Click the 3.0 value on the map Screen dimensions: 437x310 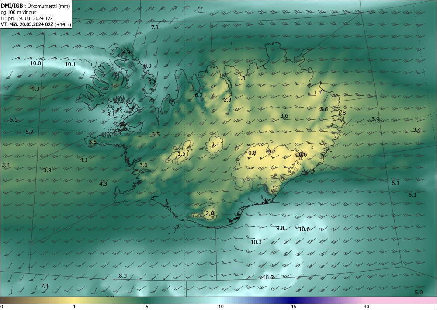143,165
